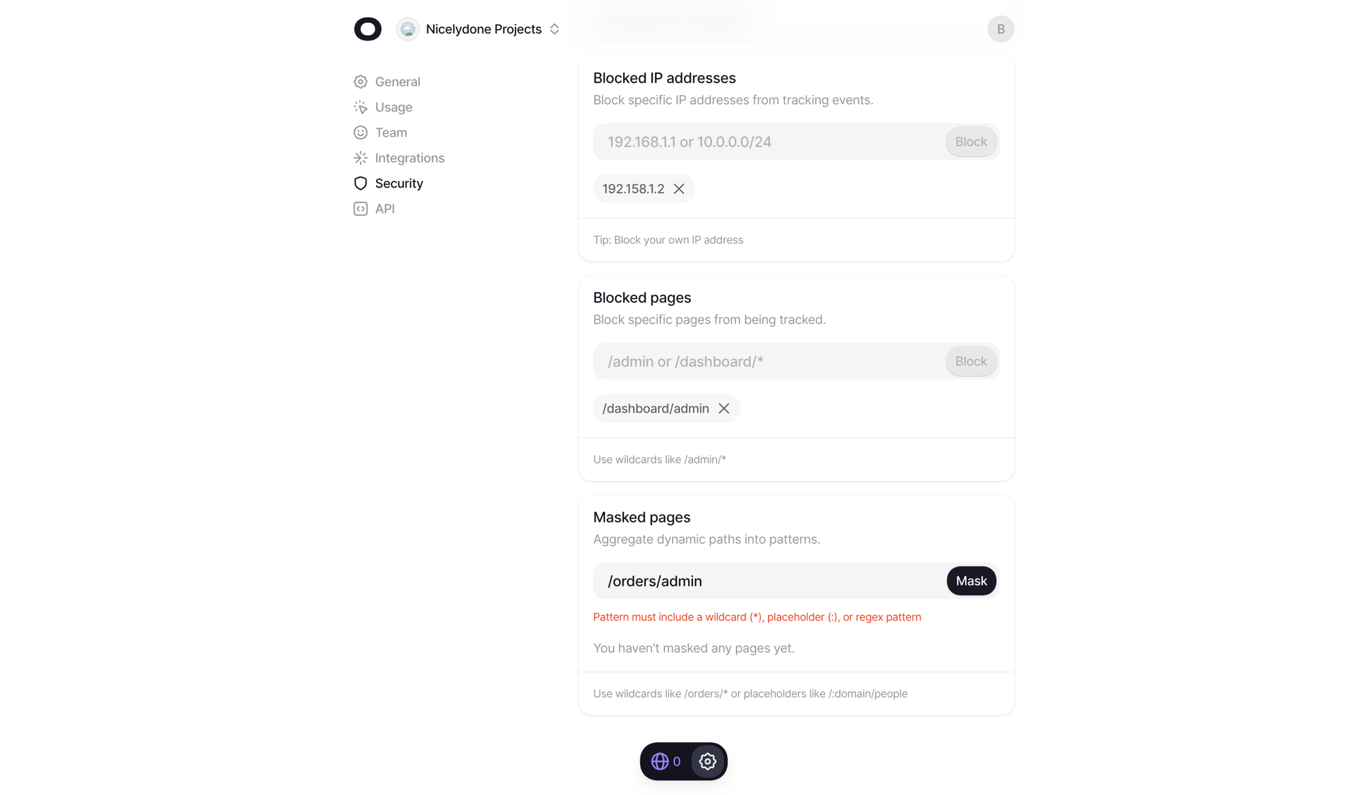1368x795 pixels.
Task: Open the gear settings in floating toolbar
Action: tap(707, 761)
